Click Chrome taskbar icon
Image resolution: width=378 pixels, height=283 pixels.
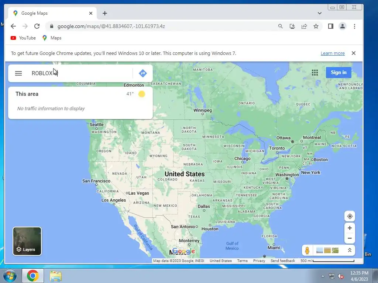coord(33,276)
